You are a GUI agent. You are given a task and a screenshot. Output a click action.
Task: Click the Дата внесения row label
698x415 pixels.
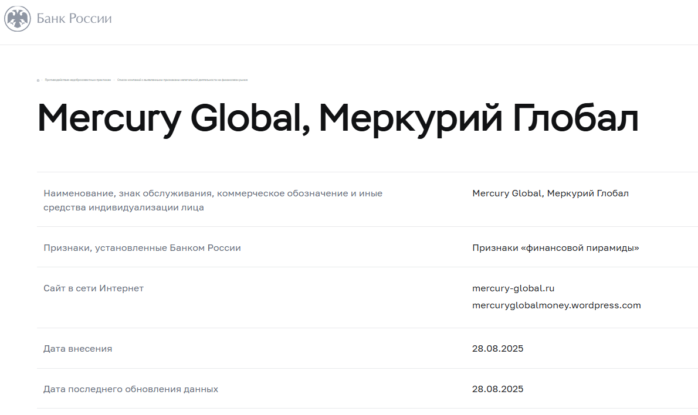(x=77, y=349)
